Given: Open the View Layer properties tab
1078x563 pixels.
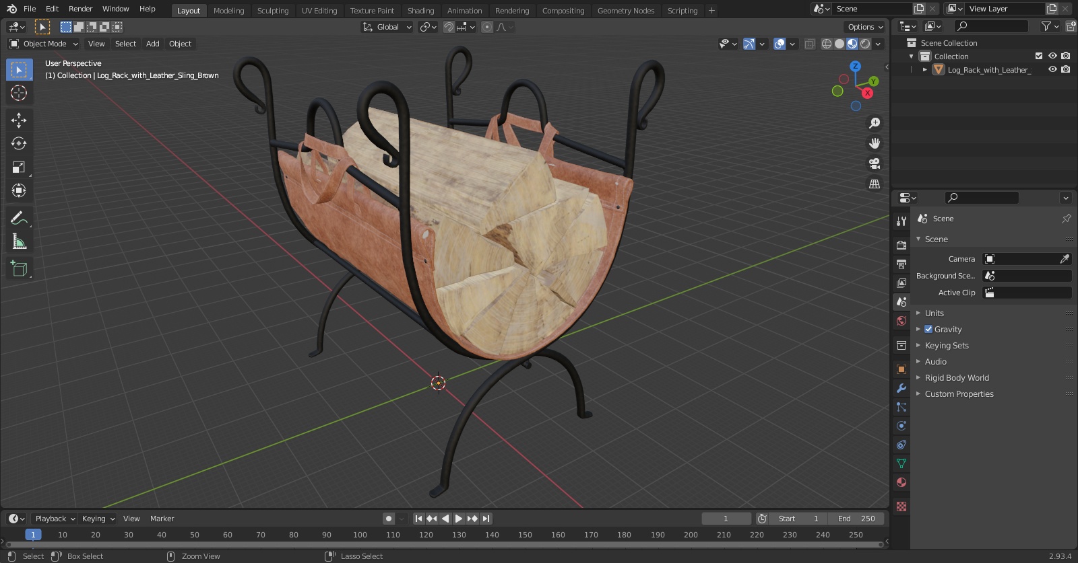Looking at the screenshot, I should [x=901, y=283].
